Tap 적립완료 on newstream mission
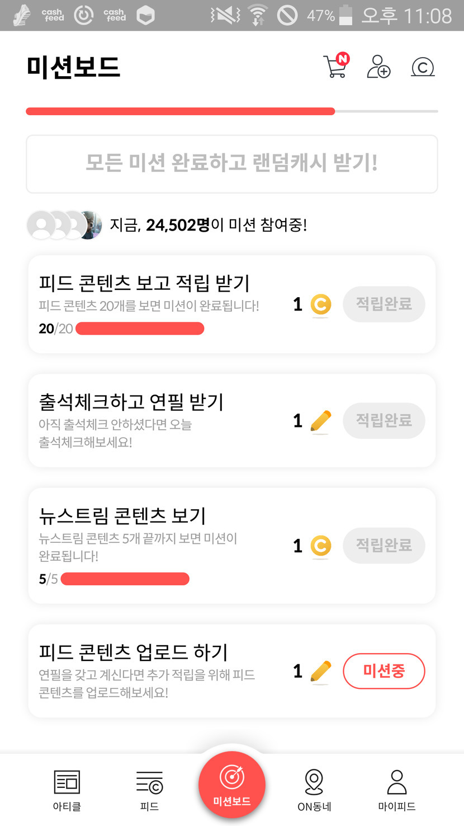464x826 pixels. pos(384,546)
